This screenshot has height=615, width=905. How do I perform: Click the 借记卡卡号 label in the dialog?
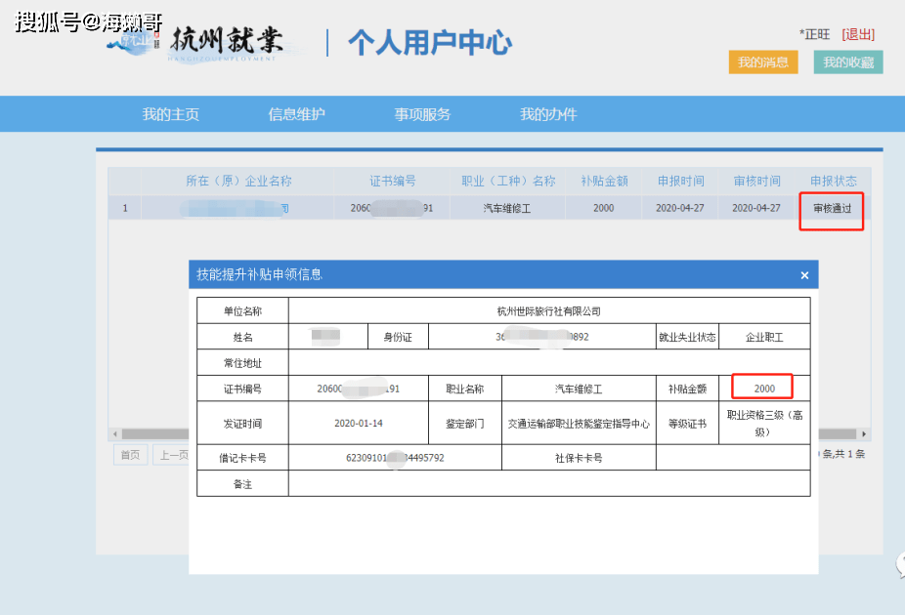click(242, 458)
